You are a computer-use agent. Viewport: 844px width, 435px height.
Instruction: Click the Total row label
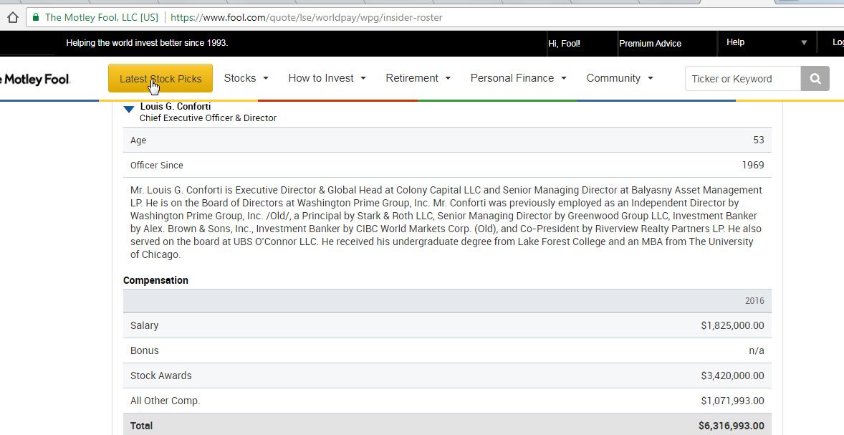point(142,425)
